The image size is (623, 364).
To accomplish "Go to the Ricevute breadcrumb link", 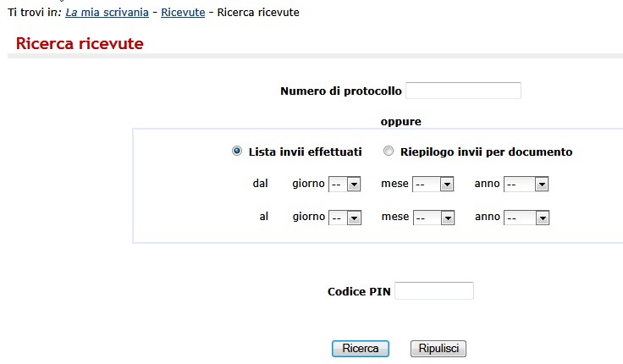I will point(183,13).
